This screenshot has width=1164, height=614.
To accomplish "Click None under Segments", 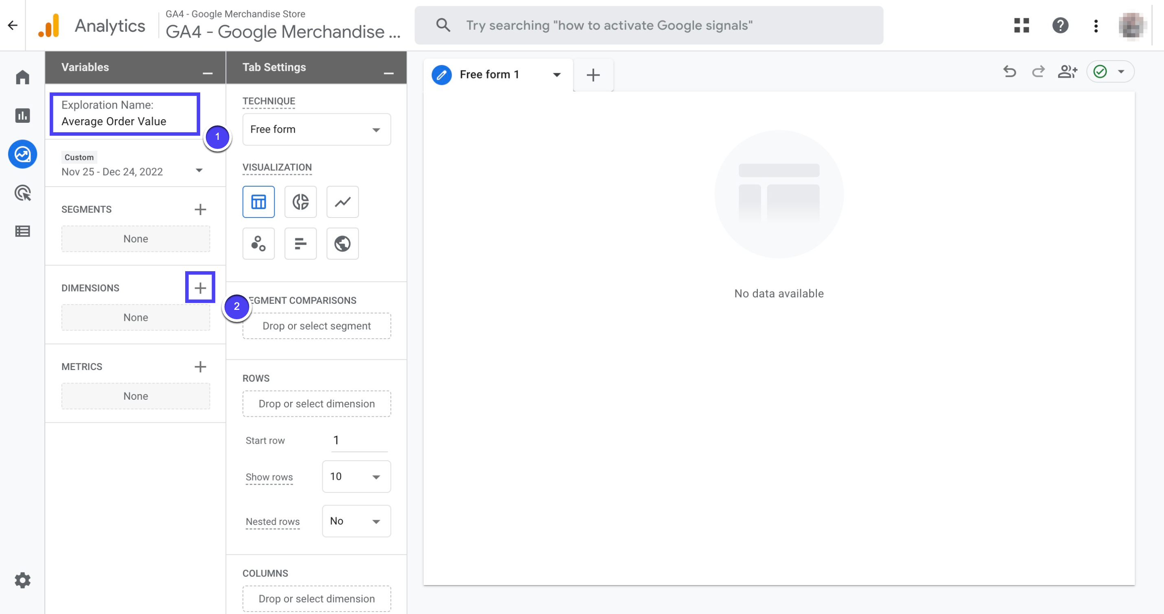I will pos(136,238).
